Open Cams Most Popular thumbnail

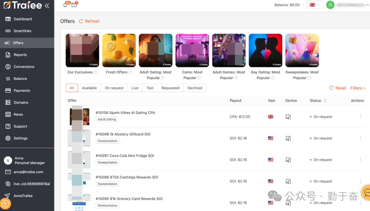coord(192,50)
